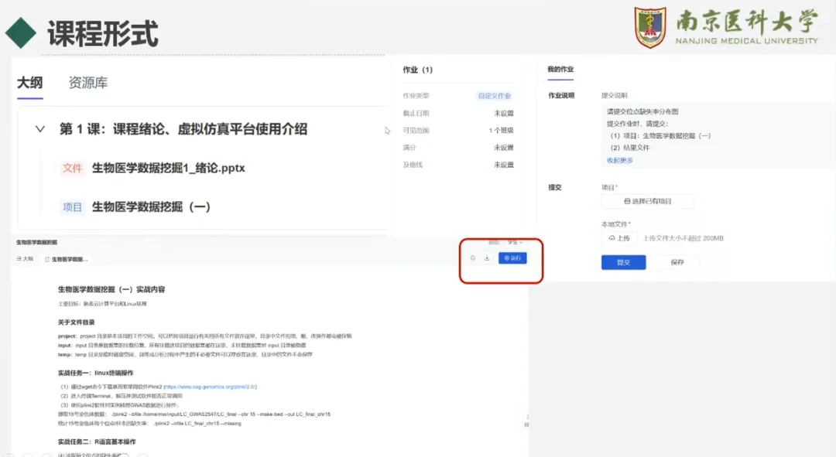
Task: Click heading 实战任务二：R语言基本操作
Action: (x=97, y=442)
